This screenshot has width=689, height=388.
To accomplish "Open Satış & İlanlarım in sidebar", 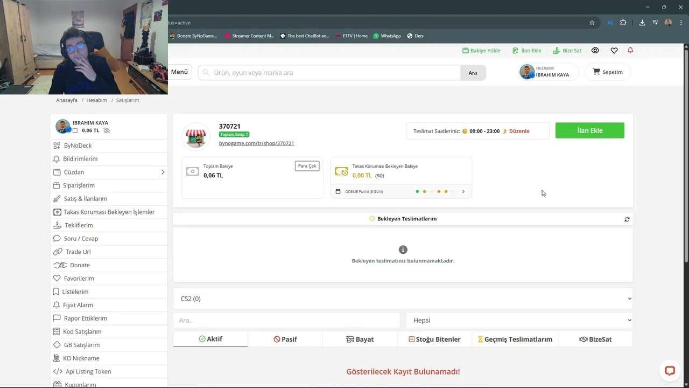I will [x=109, y=199].
